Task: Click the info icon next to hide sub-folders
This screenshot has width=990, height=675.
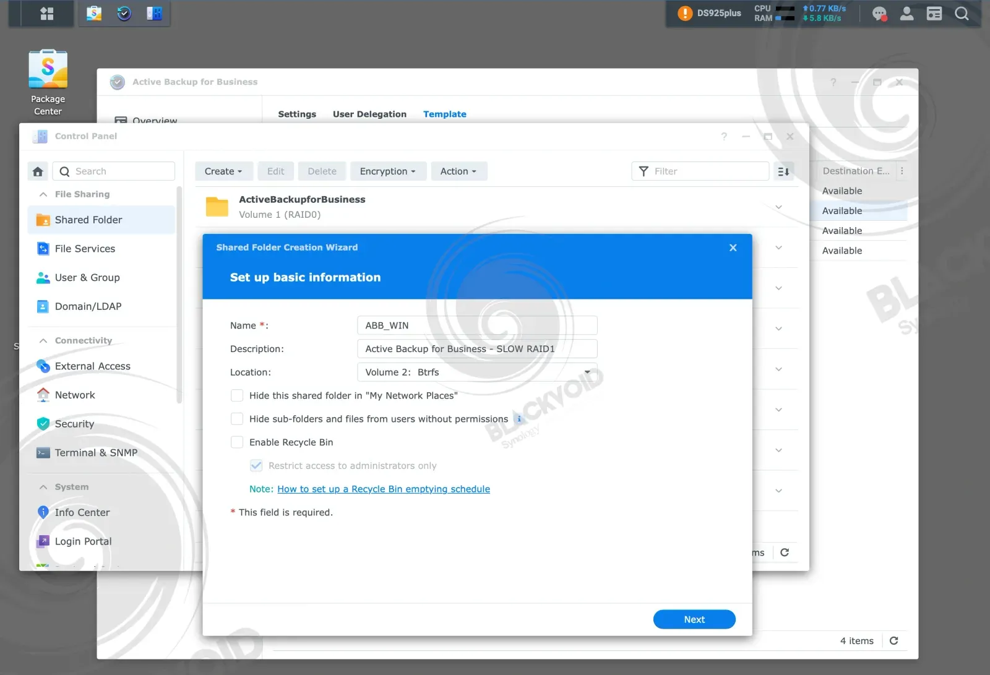Action: coord(519,419)
